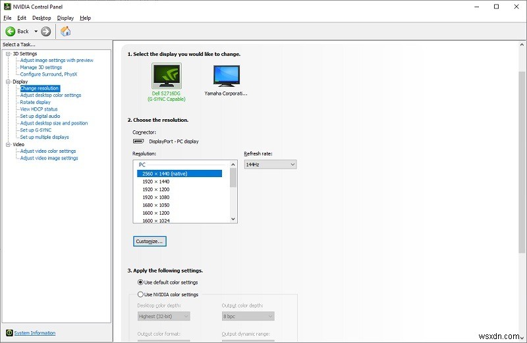Open the System Information link
Screen dimensions: 527x343
(x=35, y=333)
